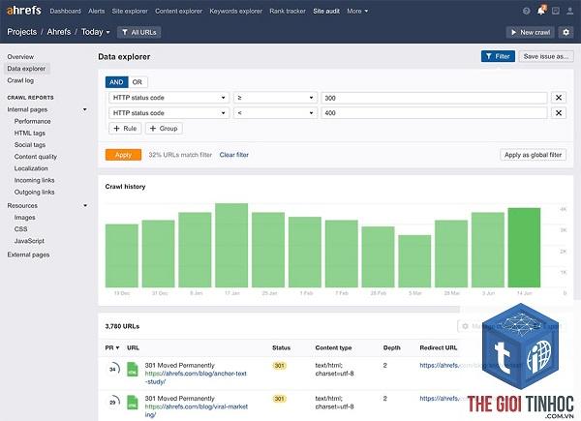
Task: Click Save issue as button
Action: pos(546,56)
